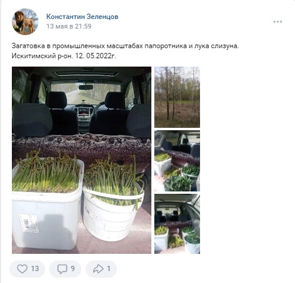The height and width of the screenshot is (283, 295).
Task: Click the Искитимский р-он date line
Action: (x=64, y=56)
